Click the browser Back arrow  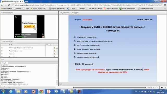click(x=2, y=5)
